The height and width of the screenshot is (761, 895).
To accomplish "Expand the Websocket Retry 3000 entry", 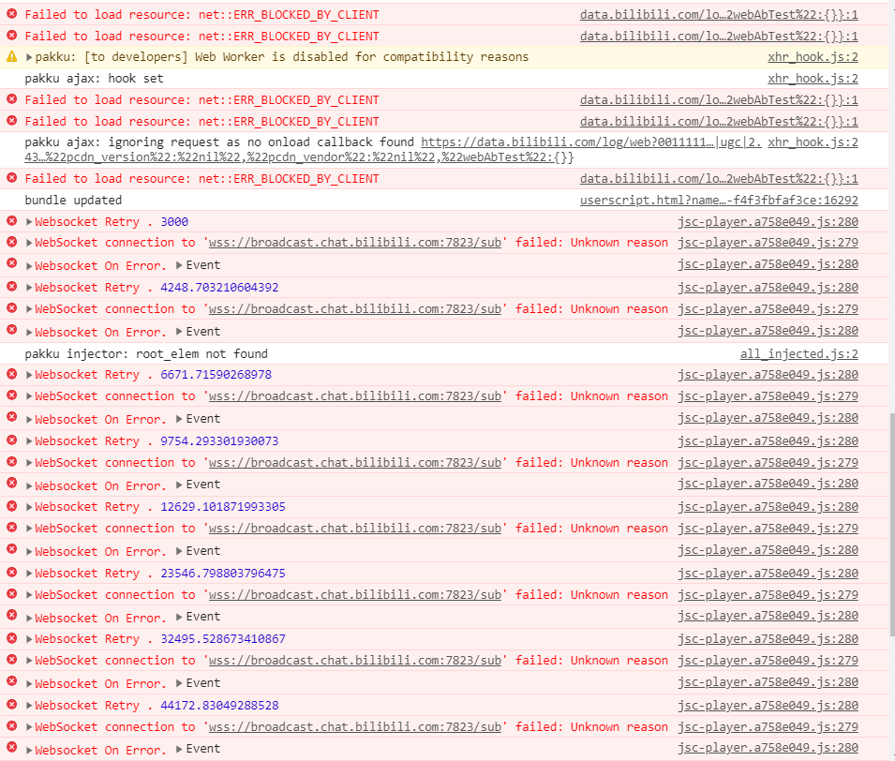I will (29, 222).
